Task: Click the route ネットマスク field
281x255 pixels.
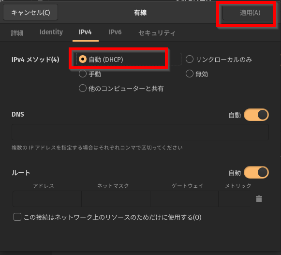Action: tap(116, 199)
